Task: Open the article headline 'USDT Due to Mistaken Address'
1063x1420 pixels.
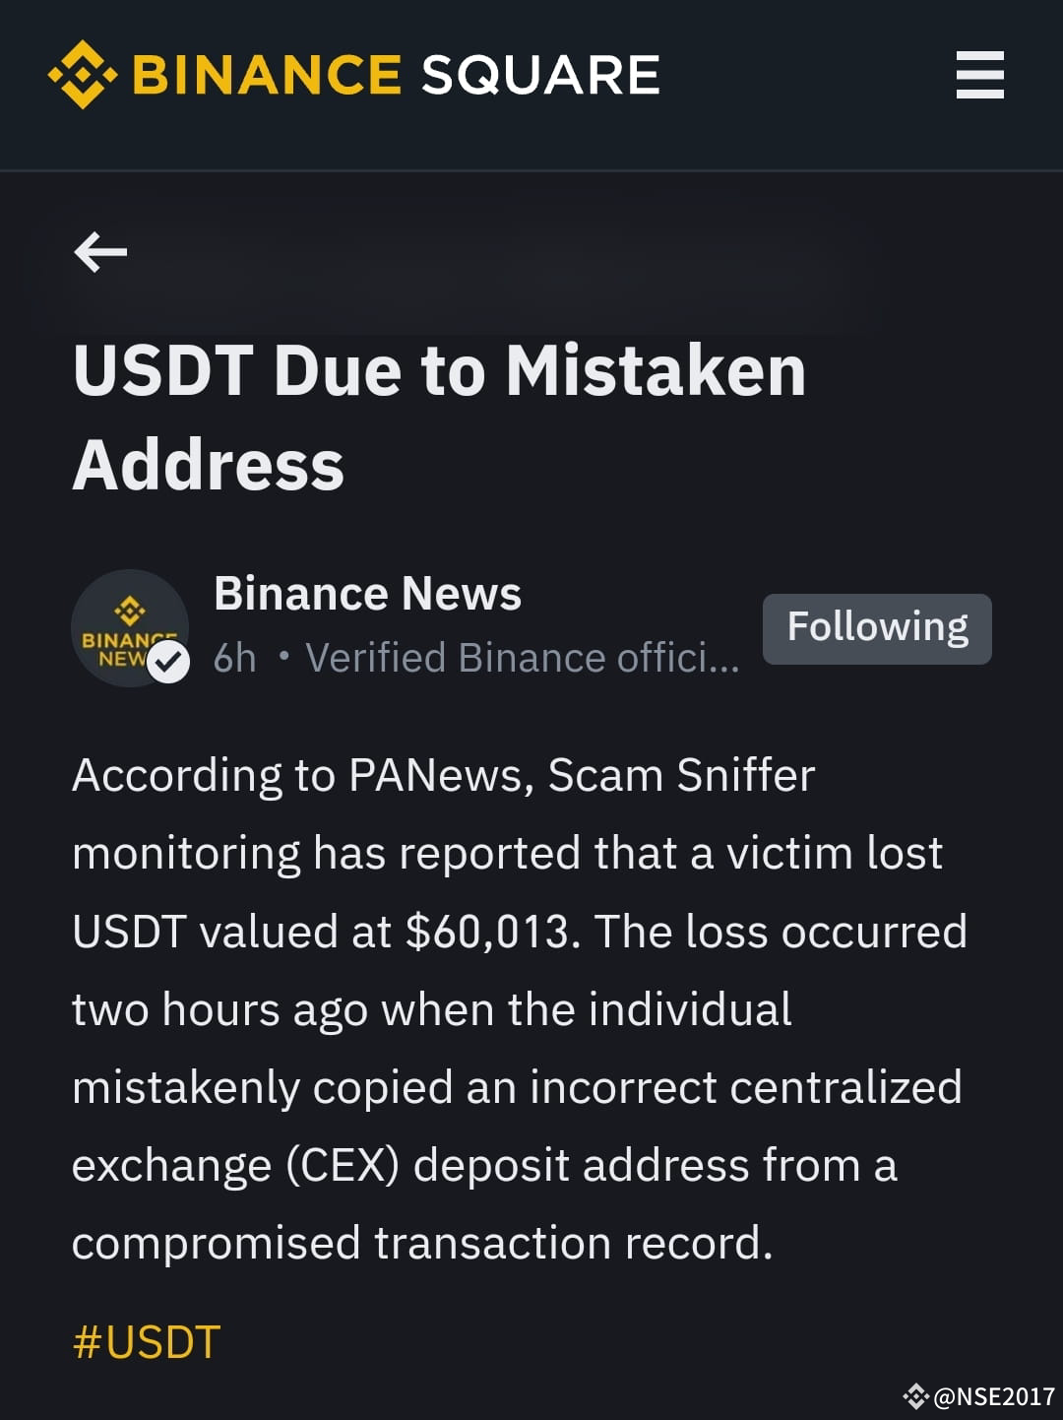Action: pos(439,414)
